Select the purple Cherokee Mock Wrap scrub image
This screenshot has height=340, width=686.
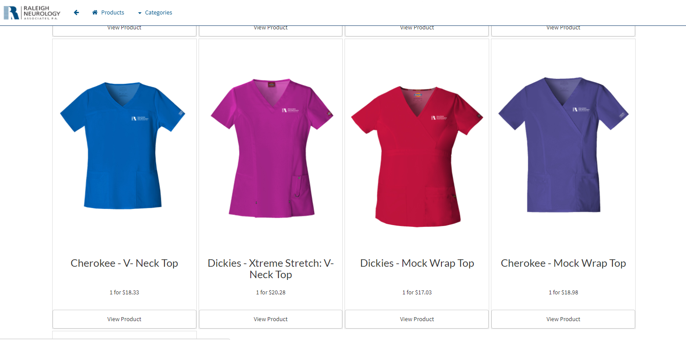(x=563, y=145)
